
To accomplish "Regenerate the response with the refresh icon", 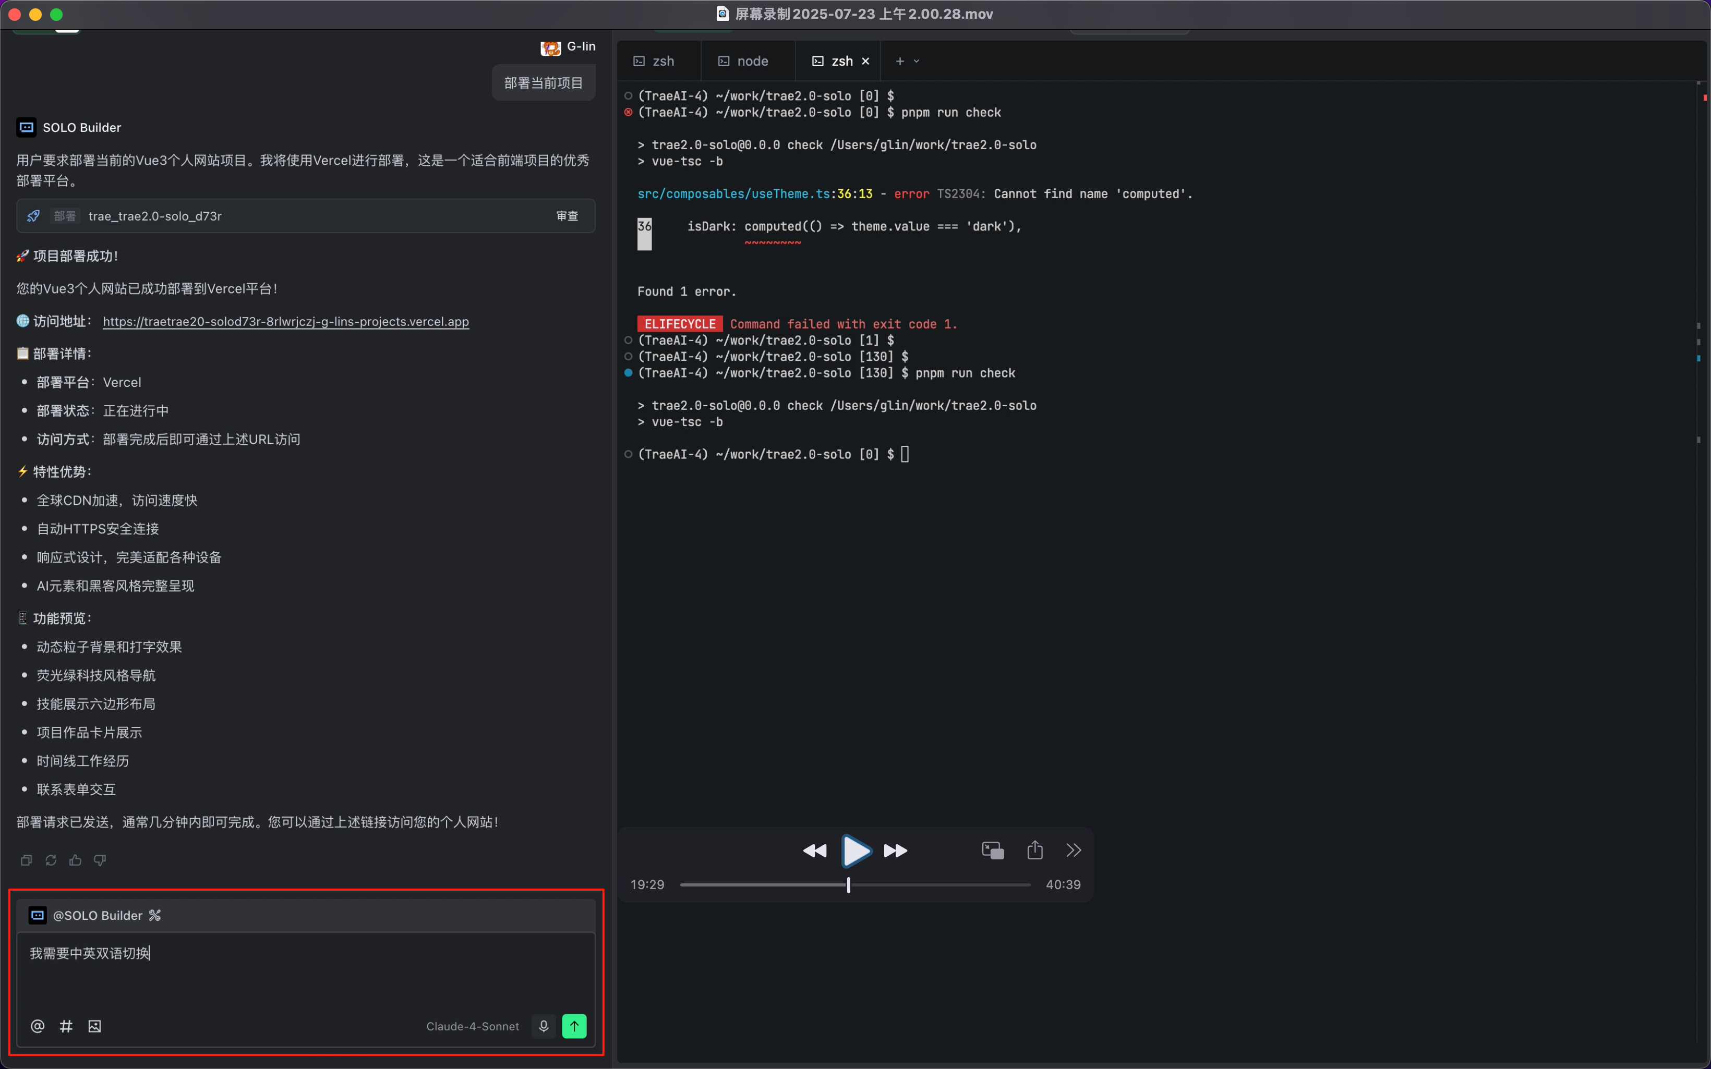I will [x=51, y=860].
